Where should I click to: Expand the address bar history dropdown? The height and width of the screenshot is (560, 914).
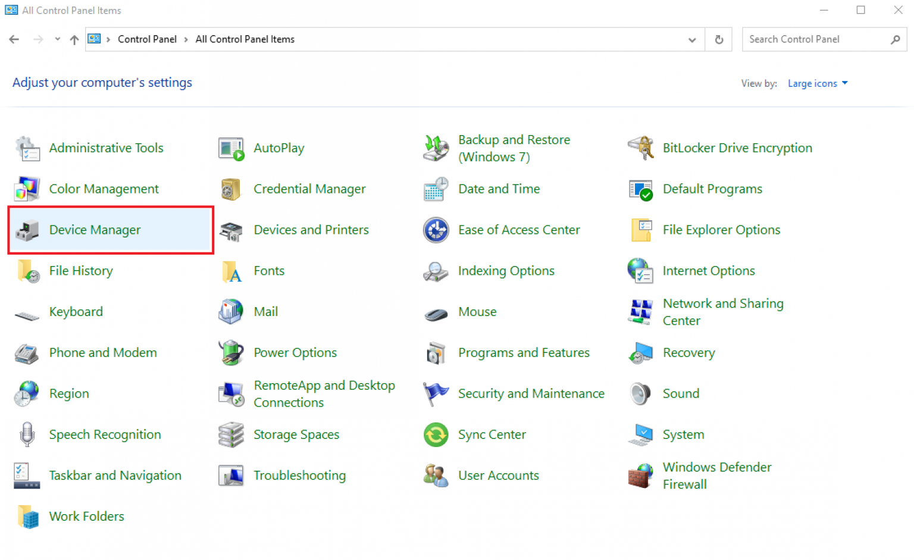[691, 40]
